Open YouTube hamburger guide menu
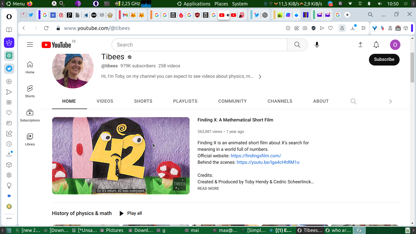416x234 pixels. [30, 45]
